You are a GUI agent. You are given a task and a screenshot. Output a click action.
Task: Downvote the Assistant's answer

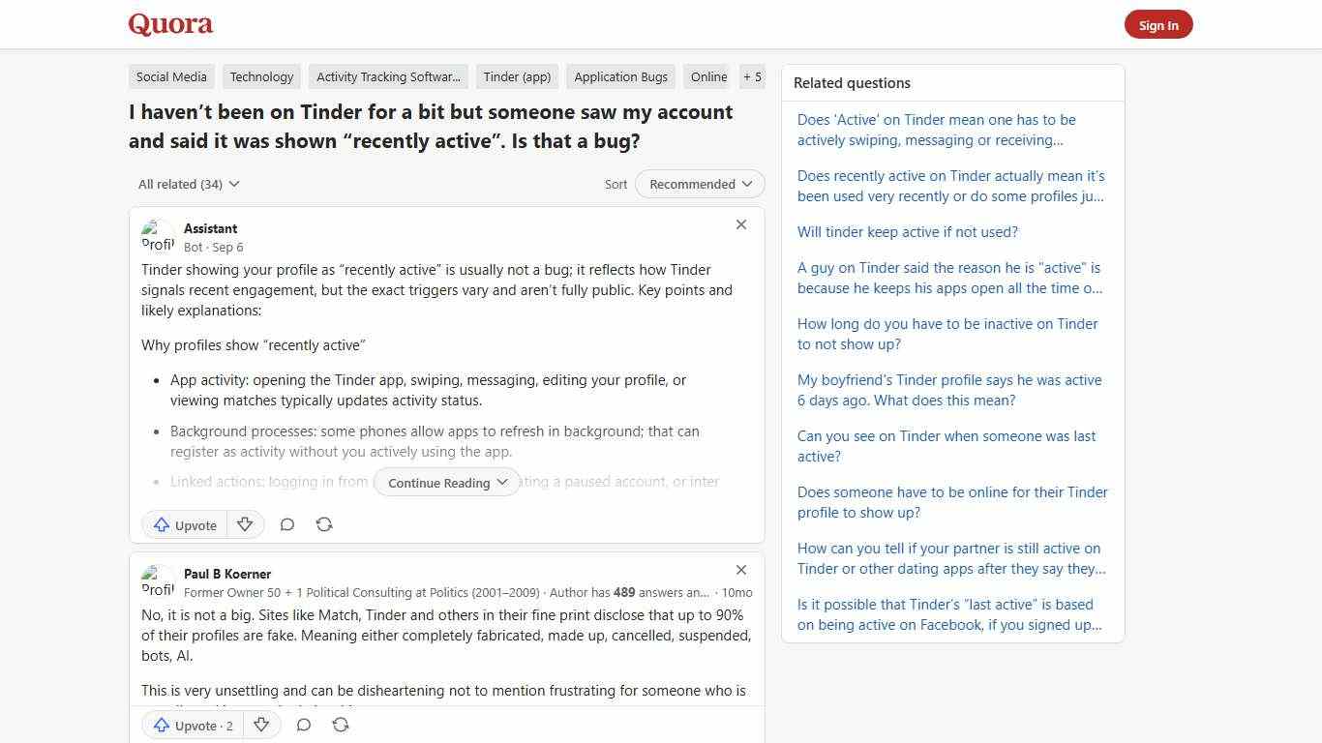(245, 524)
